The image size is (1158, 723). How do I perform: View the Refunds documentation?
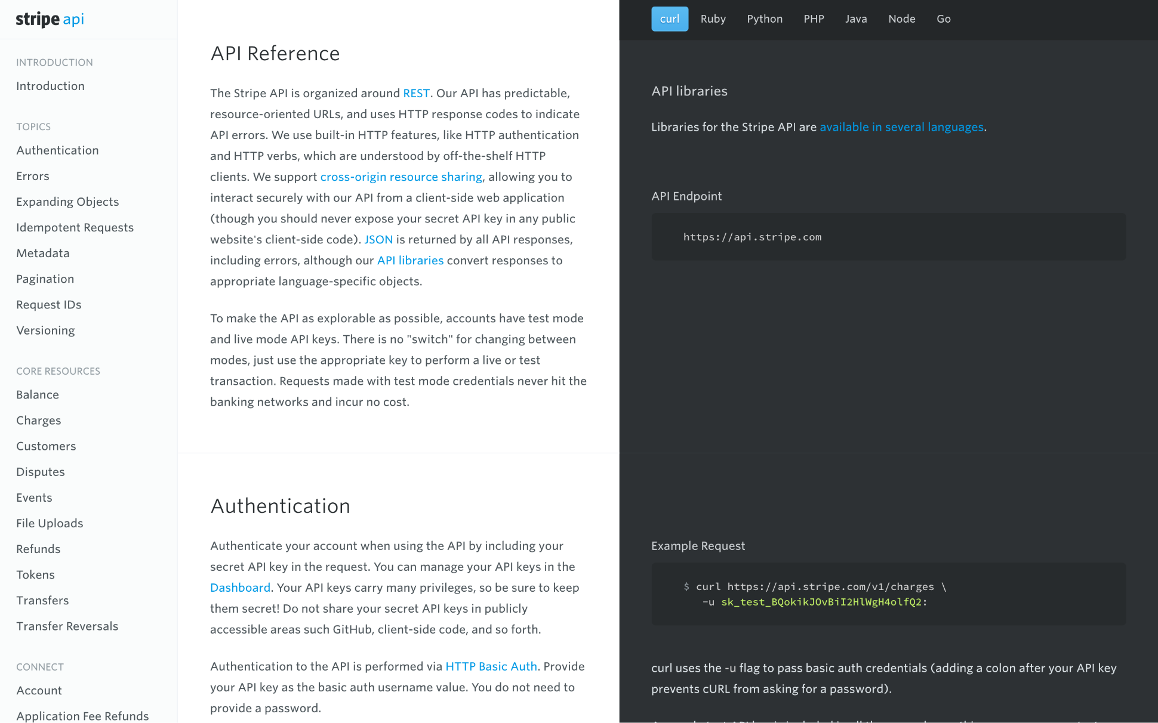38,549
